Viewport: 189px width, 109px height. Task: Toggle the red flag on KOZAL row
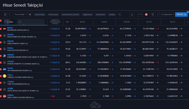(x=1, y=49)
